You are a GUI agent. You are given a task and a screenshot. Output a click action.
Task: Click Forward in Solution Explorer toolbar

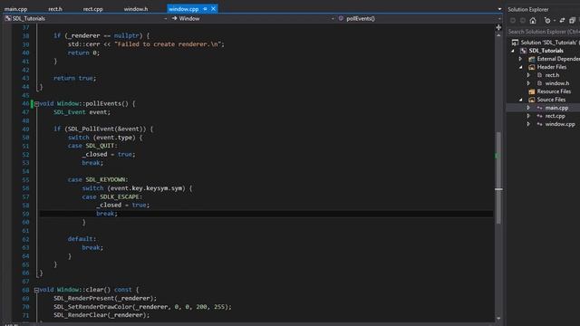pyautogui.click(x=522, y=20)
